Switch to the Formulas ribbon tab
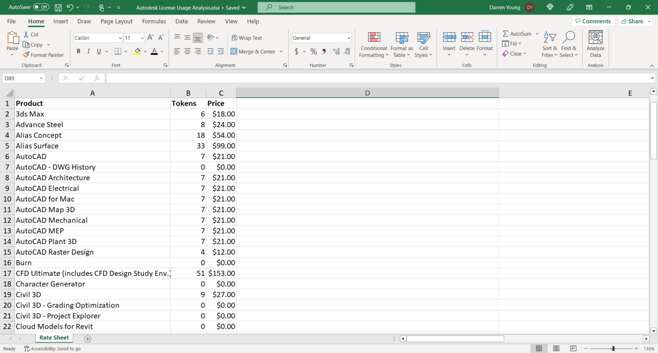 click(x=154, y=21)
